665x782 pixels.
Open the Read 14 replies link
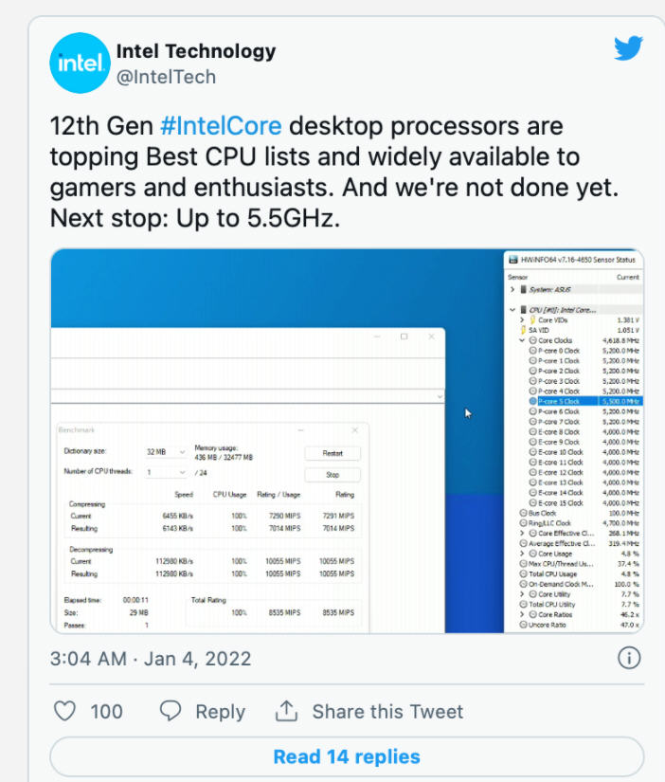coord(346,756)
